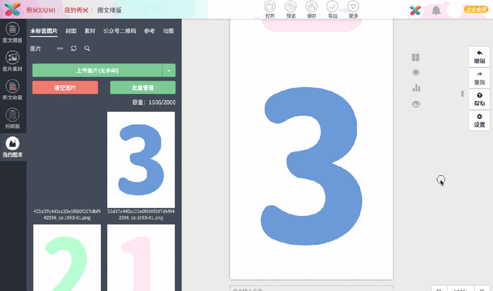Image resolution: width=493 pixels, height=291 pixels.
Task: Switch to the 参考 tab
Action: pos(149,31)
